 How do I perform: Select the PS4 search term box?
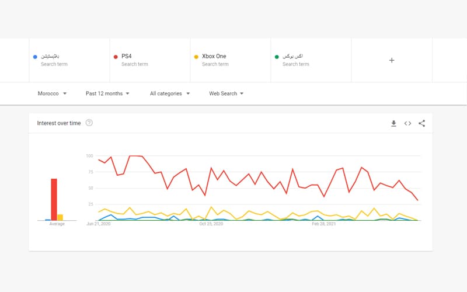pos(149,60)
